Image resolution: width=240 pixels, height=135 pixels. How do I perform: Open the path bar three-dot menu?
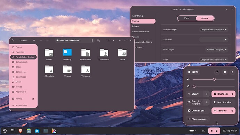(x=92, y=40)
